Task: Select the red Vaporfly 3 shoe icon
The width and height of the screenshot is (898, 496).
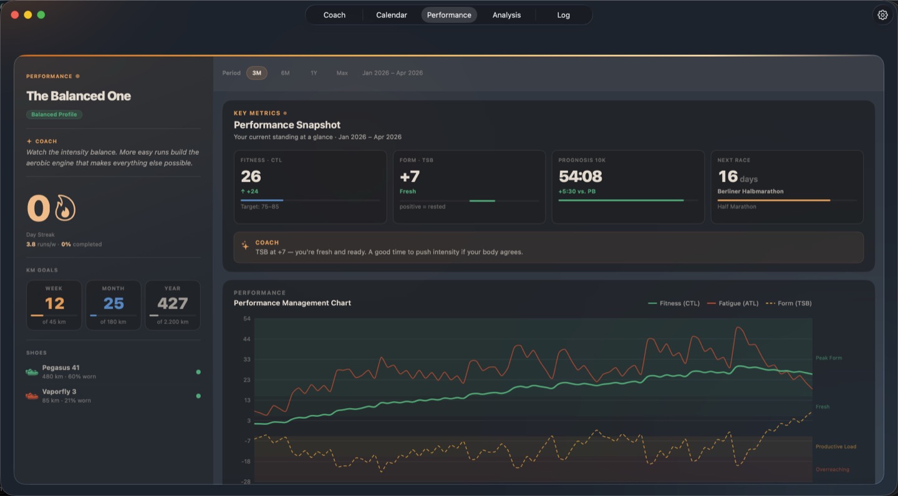Action: coord(31,394)
